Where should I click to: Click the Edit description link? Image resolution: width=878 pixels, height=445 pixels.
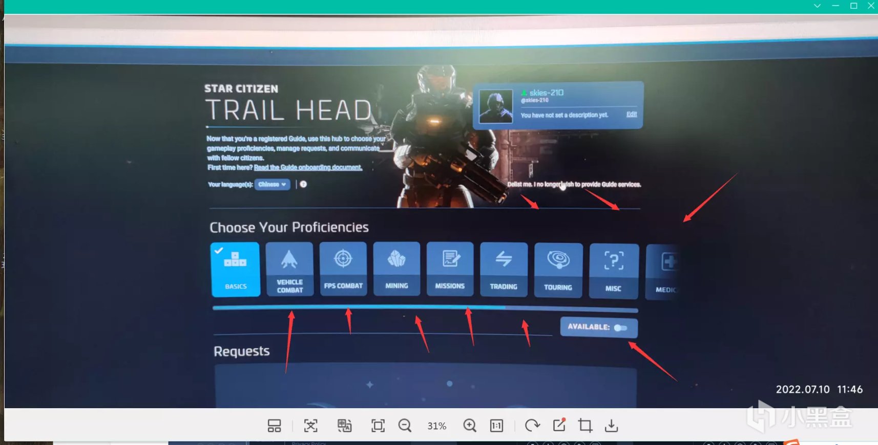(x=632, y=114)
